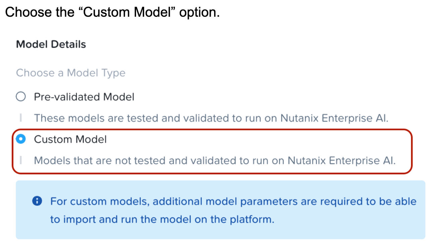Click the Choose a Model Type label

tap(71, 73)
